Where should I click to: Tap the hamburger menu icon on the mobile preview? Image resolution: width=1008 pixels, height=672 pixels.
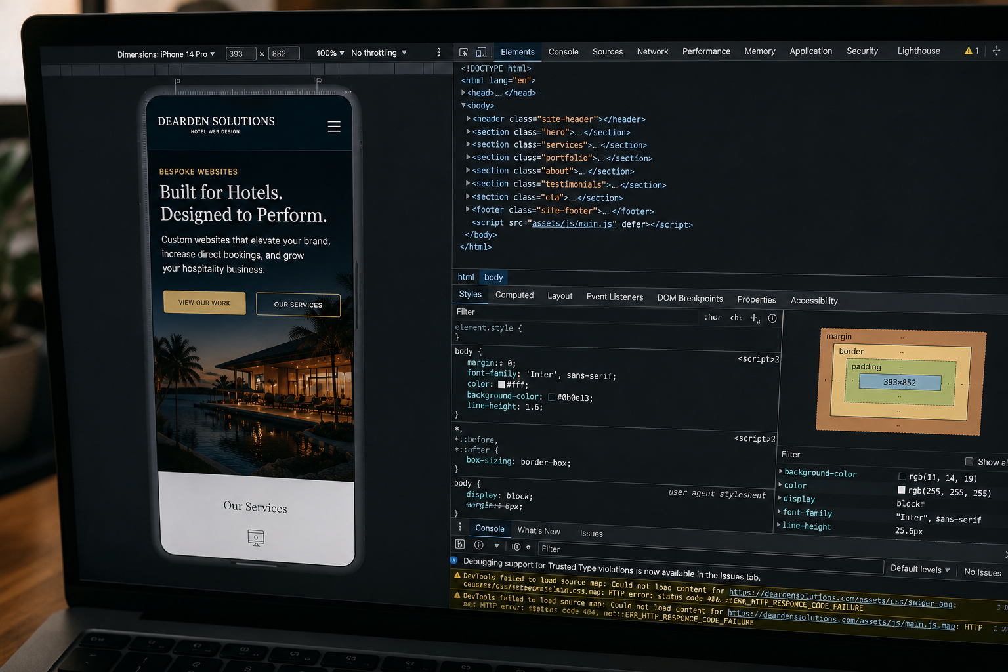334,127
